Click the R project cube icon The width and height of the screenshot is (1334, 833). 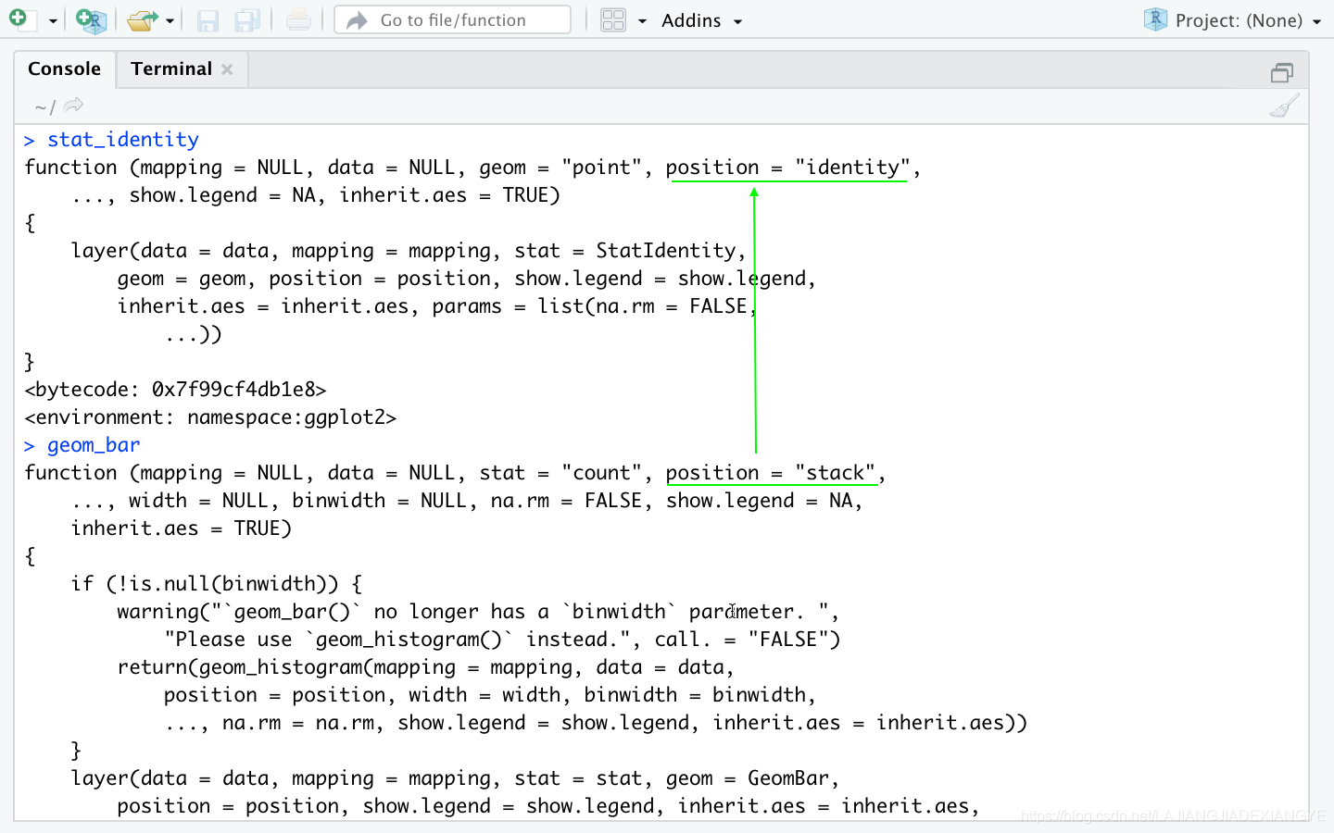tap(1155, 19)
